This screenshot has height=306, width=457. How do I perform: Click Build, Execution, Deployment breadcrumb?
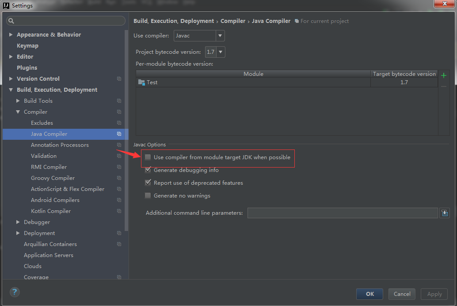tap(174, 21)
